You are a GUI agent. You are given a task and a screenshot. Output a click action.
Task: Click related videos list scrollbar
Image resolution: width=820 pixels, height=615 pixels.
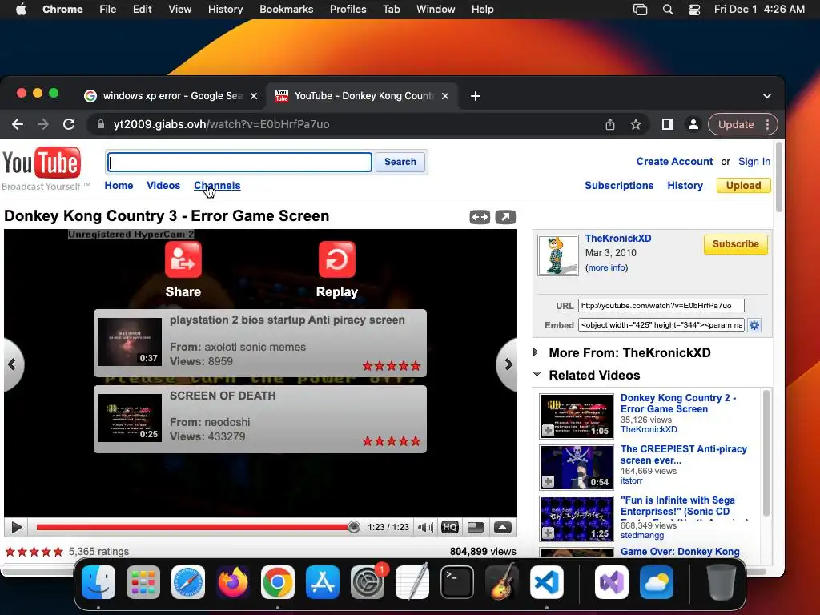tap(766, 453)
